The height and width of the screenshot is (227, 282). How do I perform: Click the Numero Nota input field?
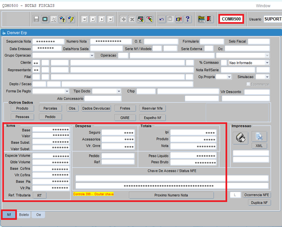click(108, 41)
